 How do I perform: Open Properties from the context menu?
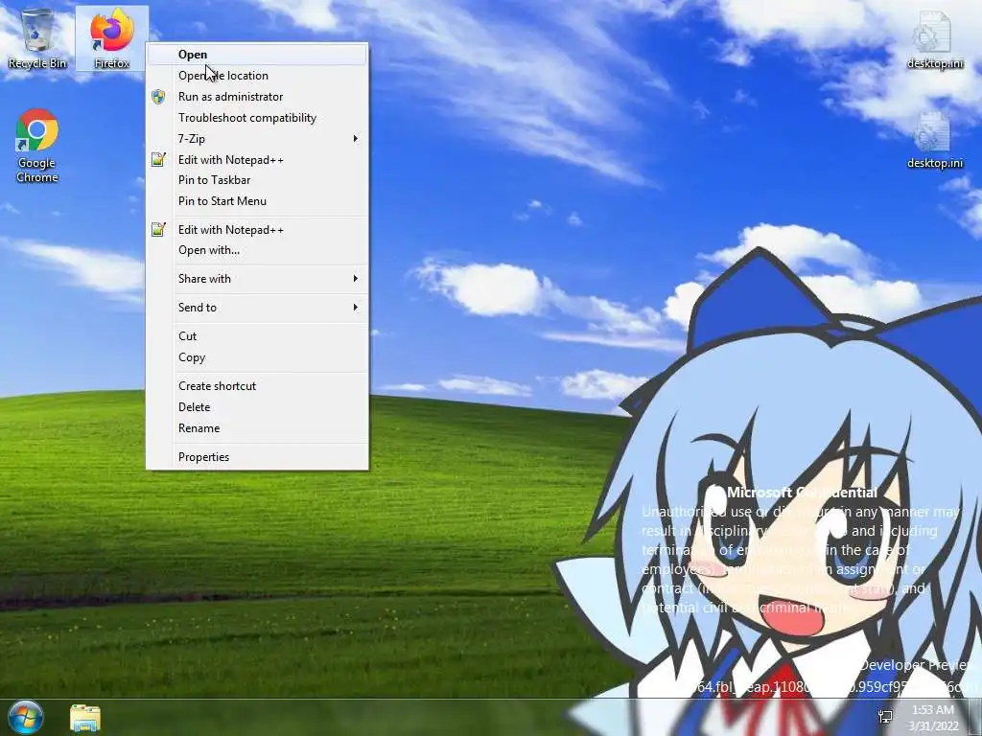pos(257,457)
